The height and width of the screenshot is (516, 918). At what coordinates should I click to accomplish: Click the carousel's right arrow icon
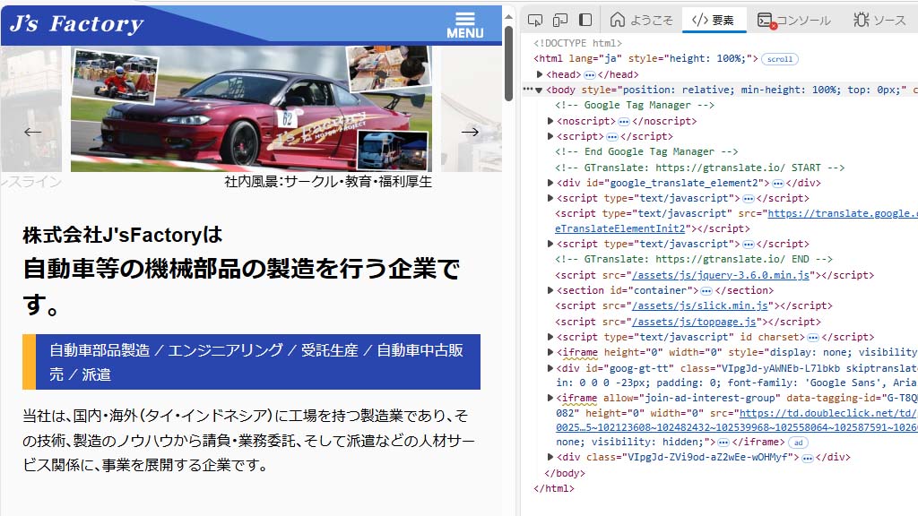point(470,131)
